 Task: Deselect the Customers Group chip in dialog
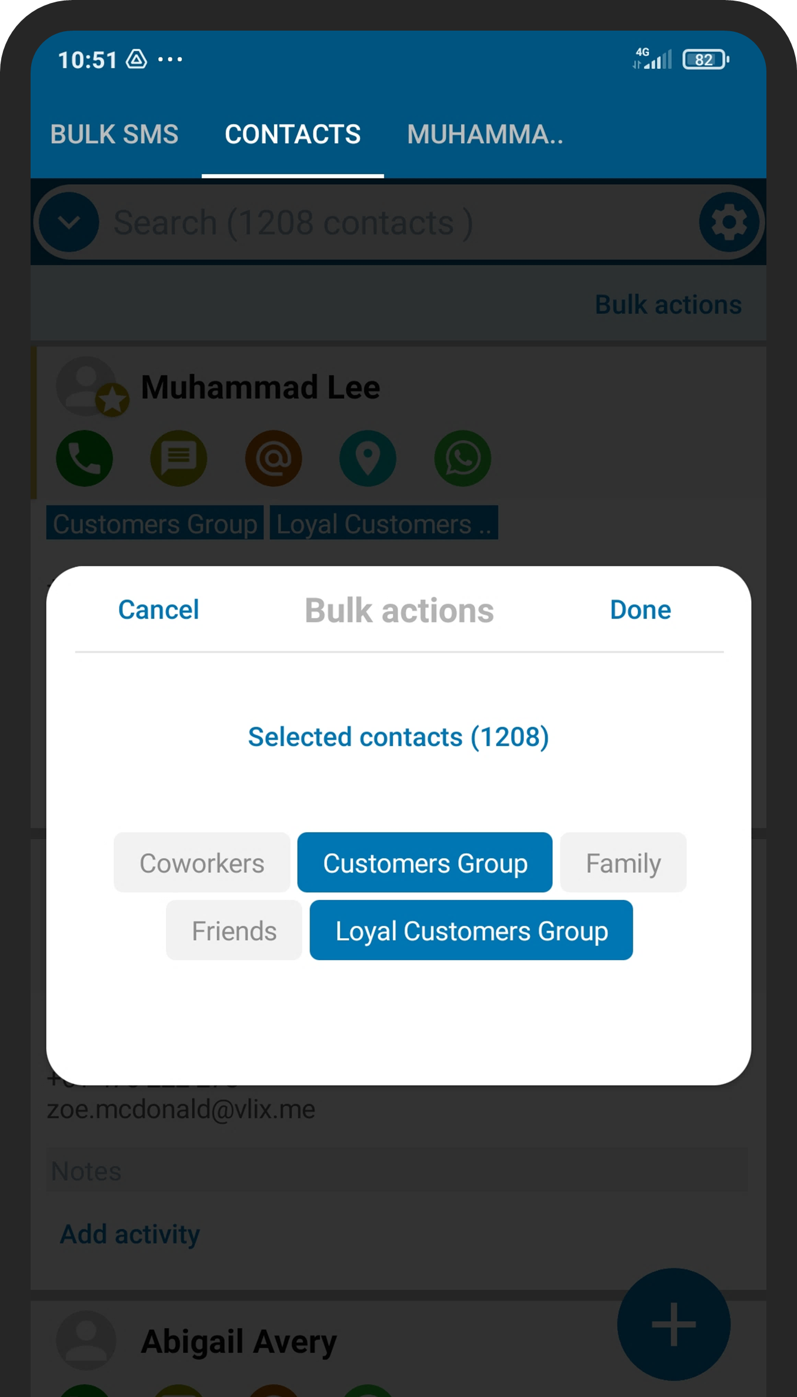coord(425,863)
